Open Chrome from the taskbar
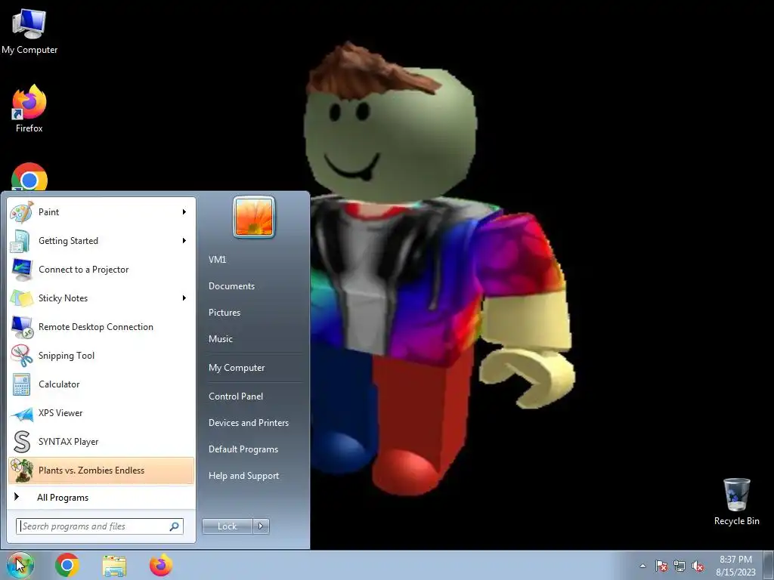Screen dimensions: 774x580 [67, 565]
